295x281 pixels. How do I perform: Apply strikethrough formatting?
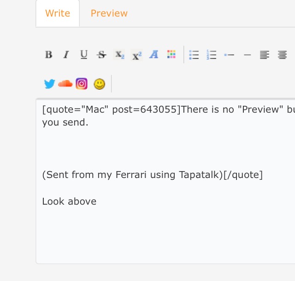[101, 55]
